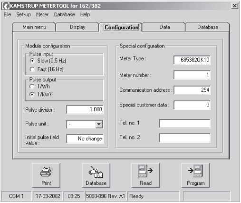Close the Metertool window
This screenshot has height=203, width=241.
tap(234, 6)
